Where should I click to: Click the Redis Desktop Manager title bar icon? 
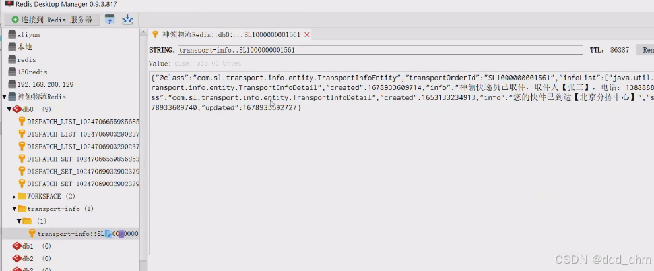point(9,4)
